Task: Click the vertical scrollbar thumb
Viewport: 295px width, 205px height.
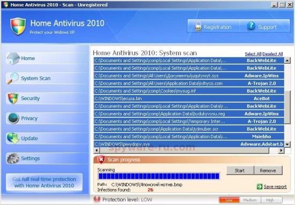Action: coord(287,108)
